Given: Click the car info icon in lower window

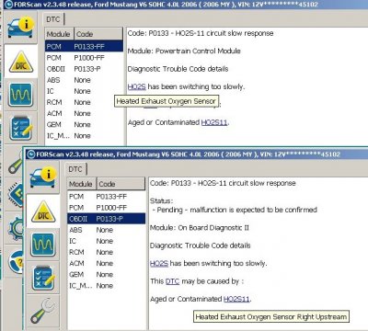Looking at the screenshot, I should pyautogui.click(x=43, y=178).
